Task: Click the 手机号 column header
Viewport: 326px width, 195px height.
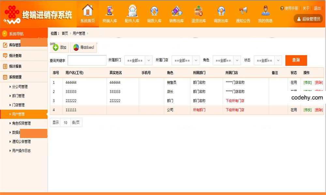Action: 146,73
